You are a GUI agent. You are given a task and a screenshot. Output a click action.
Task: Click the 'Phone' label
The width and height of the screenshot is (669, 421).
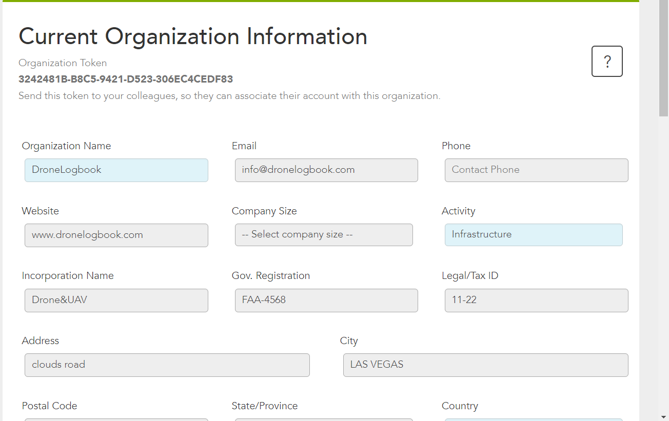(x=456, y=146)
